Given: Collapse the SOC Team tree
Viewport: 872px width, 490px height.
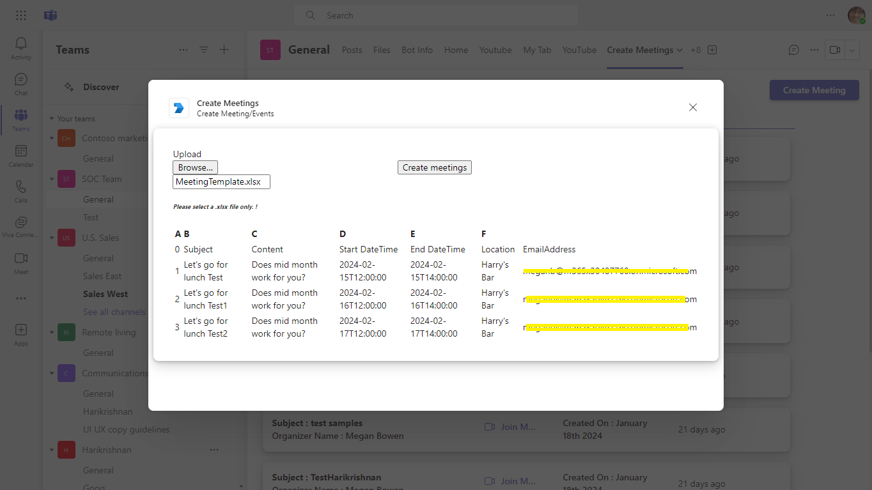Looking at the screenshot, I should [x=52, y=179].
